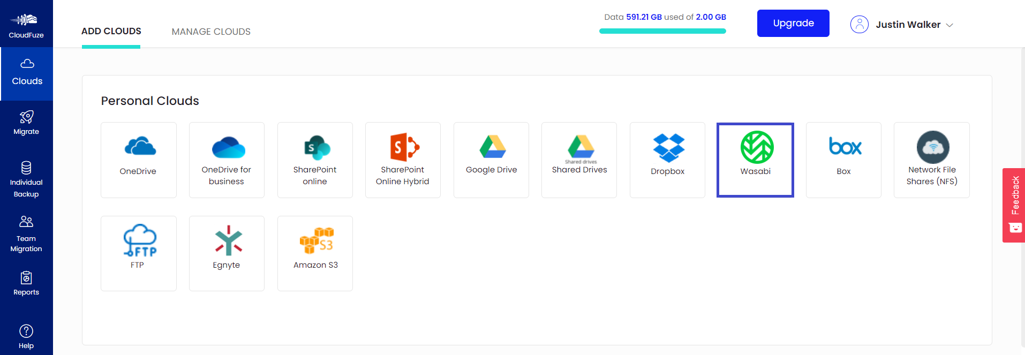This screenshot has width=1025, height=355.
Task: Select the Add Clouds tab
Action: click(x=111, y=31)
